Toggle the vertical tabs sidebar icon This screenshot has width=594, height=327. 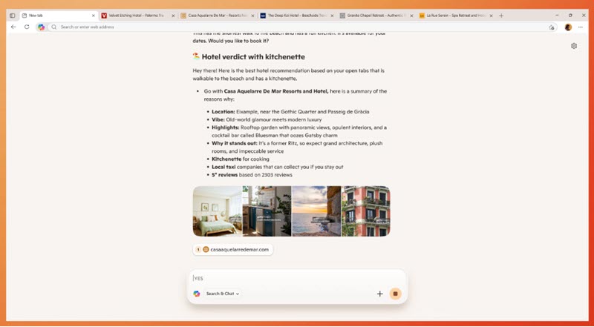coord(12,16)
